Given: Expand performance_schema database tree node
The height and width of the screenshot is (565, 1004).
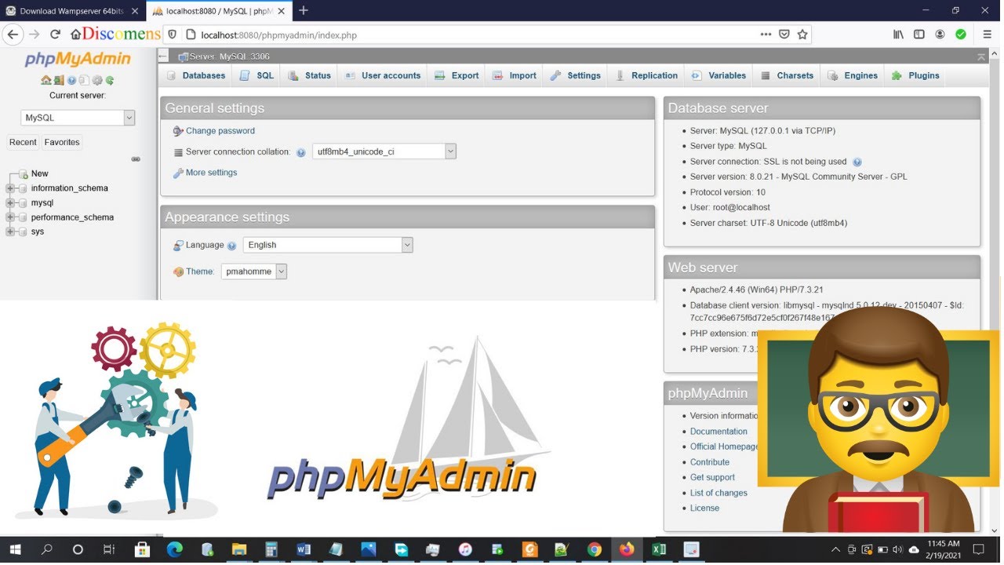Looking at the screenshot, I should coord(10,217).
